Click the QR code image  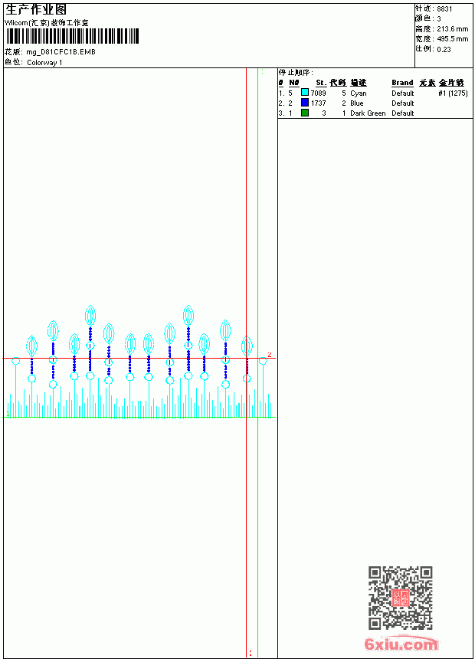click(401, 598)
